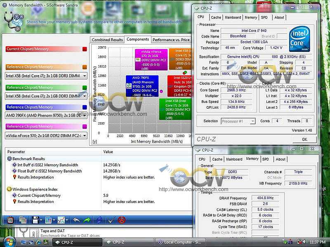
Task: Open the volume speaker tray icon
Action: click(305, 242)
